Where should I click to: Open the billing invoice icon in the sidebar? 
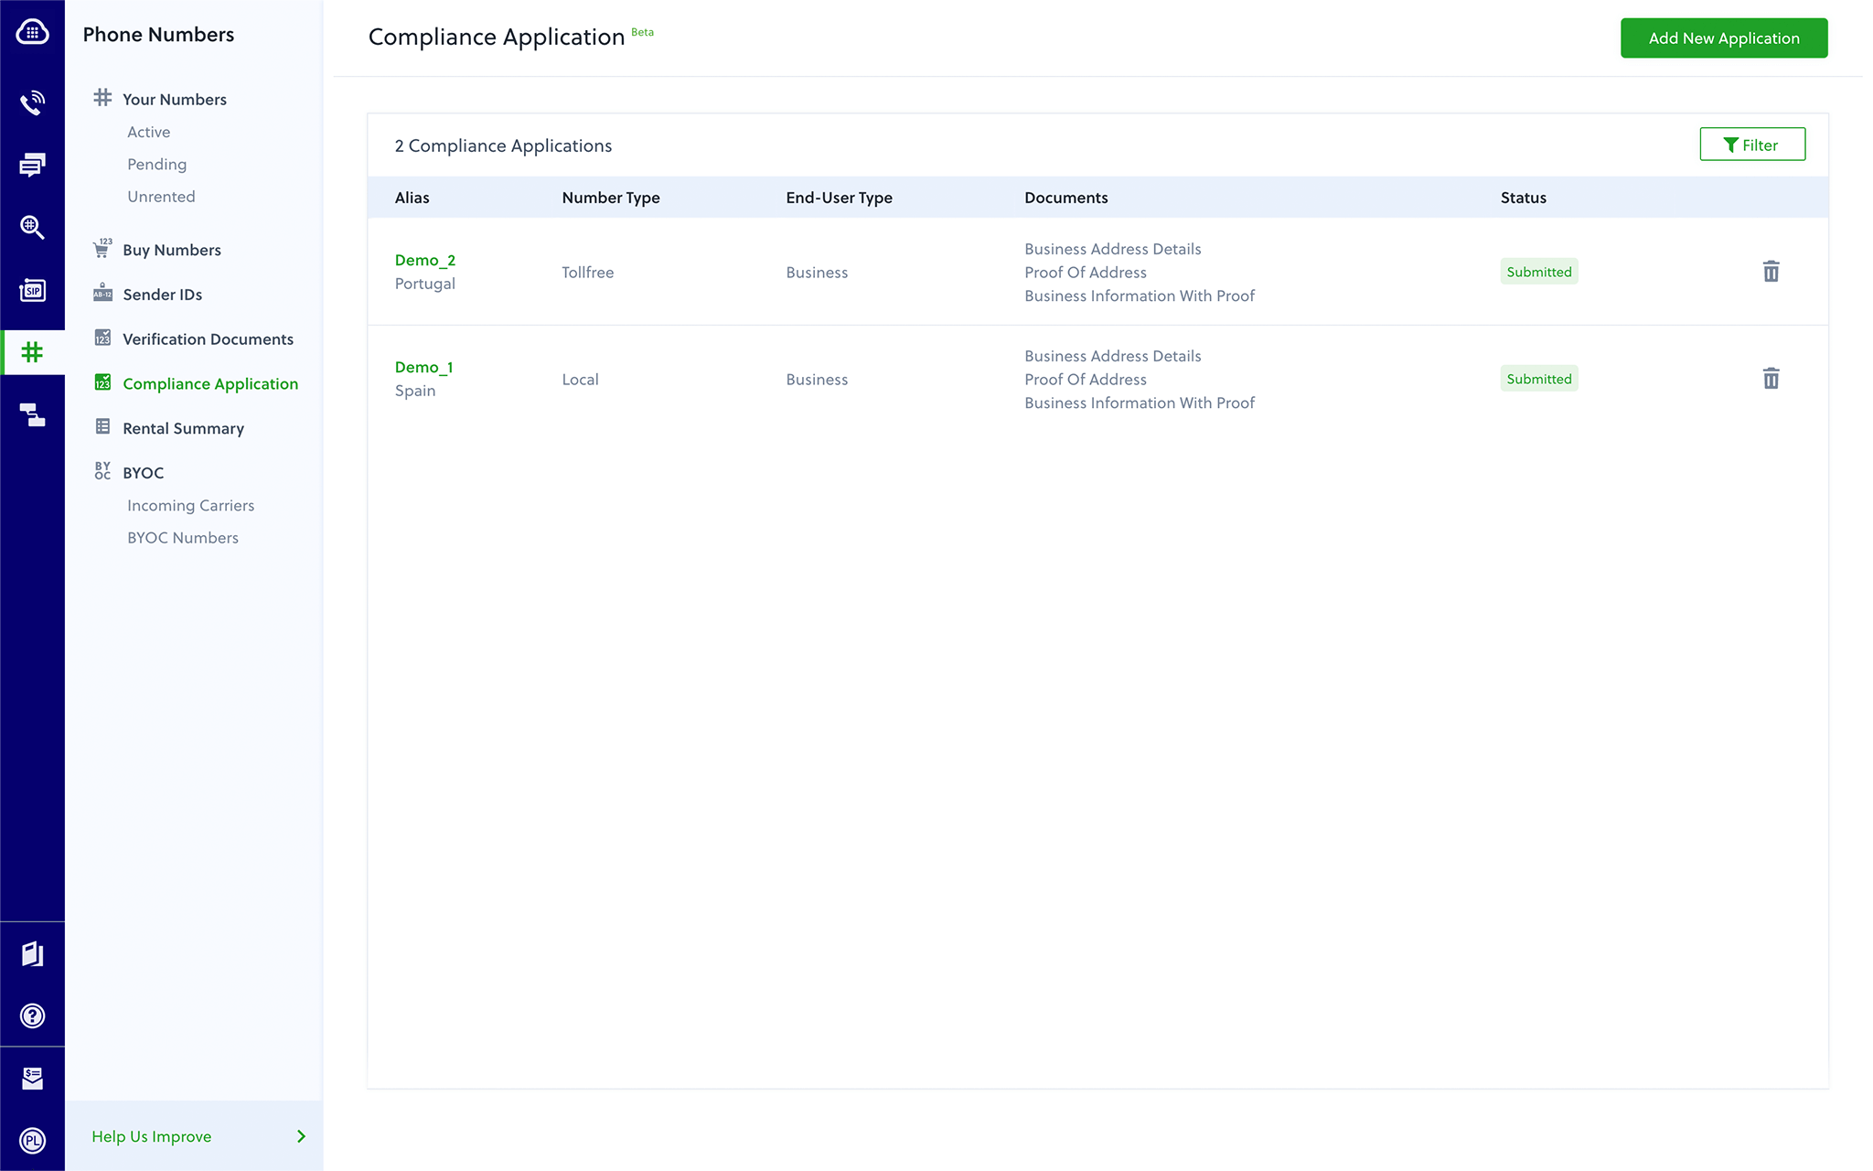pyautogui.click(x=32, y=1077)
